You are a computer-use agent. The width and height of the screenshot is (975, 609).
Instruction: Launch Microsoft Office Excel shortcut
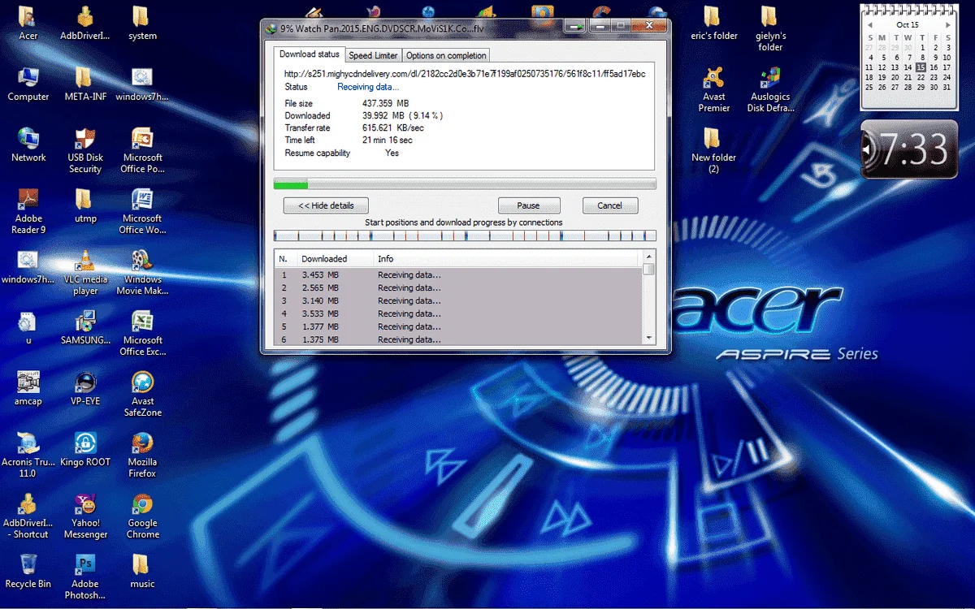[x=142, y=334]
